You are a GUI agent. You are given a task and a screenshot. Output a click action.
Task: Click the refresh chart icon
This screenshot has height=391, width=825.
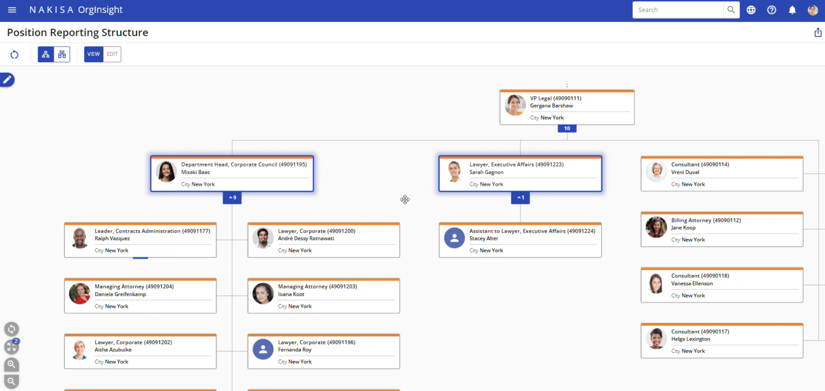(15, 54)
